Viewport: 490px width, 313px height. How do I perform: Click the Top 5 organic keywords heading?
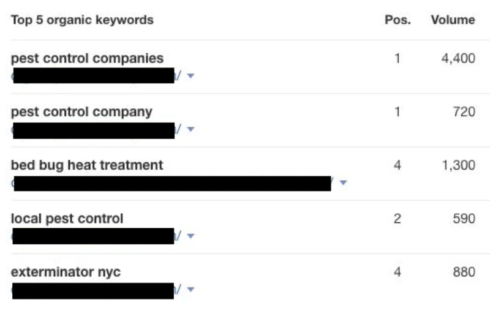[82, 20]
